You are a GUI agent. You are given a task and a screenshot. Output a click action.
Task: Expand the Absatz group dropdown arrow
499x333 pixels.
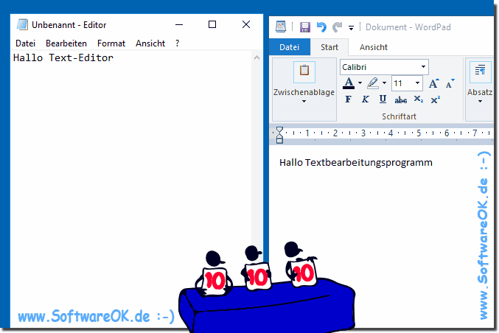pos(480,102)
